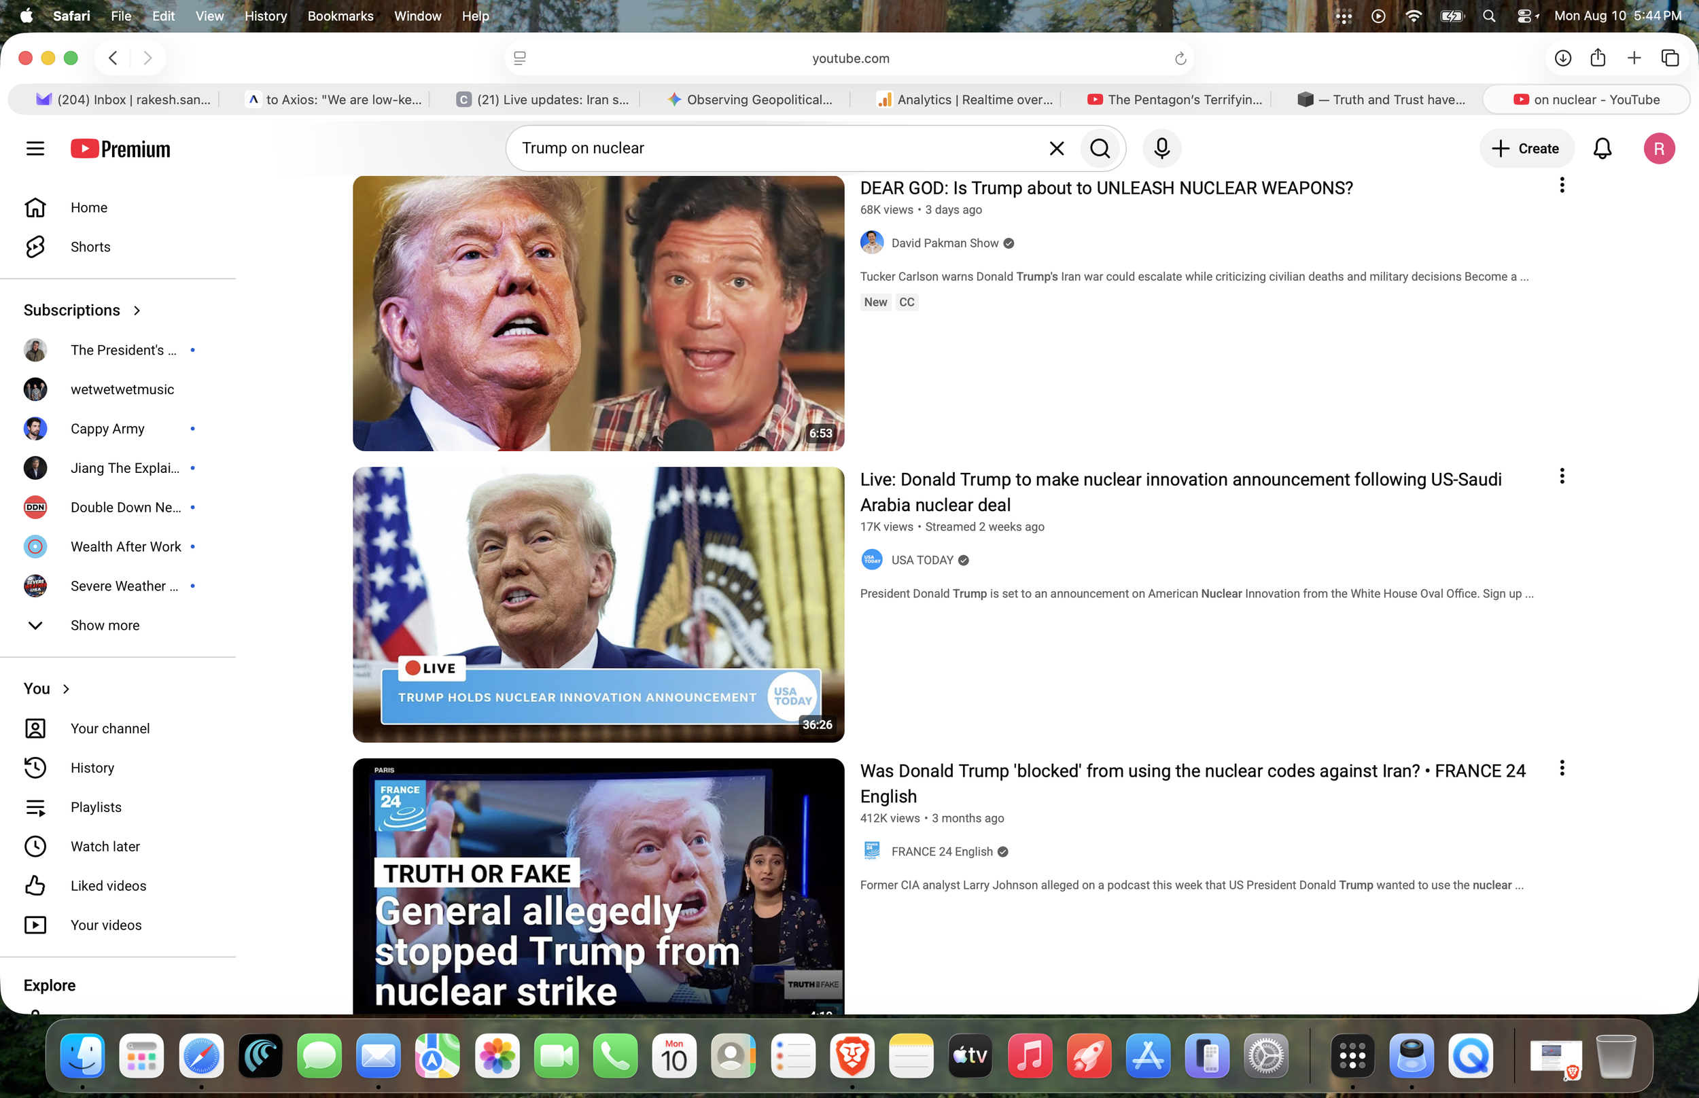
Task: Show Safari tab overview
Action: (1670, 58)
